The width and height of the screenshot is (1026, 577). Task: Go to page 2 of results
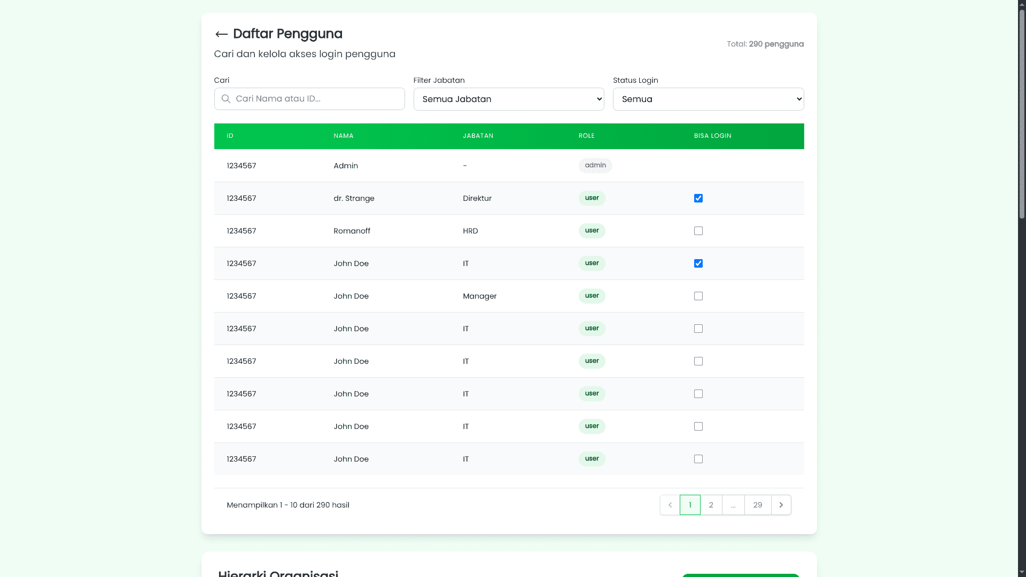711,504
